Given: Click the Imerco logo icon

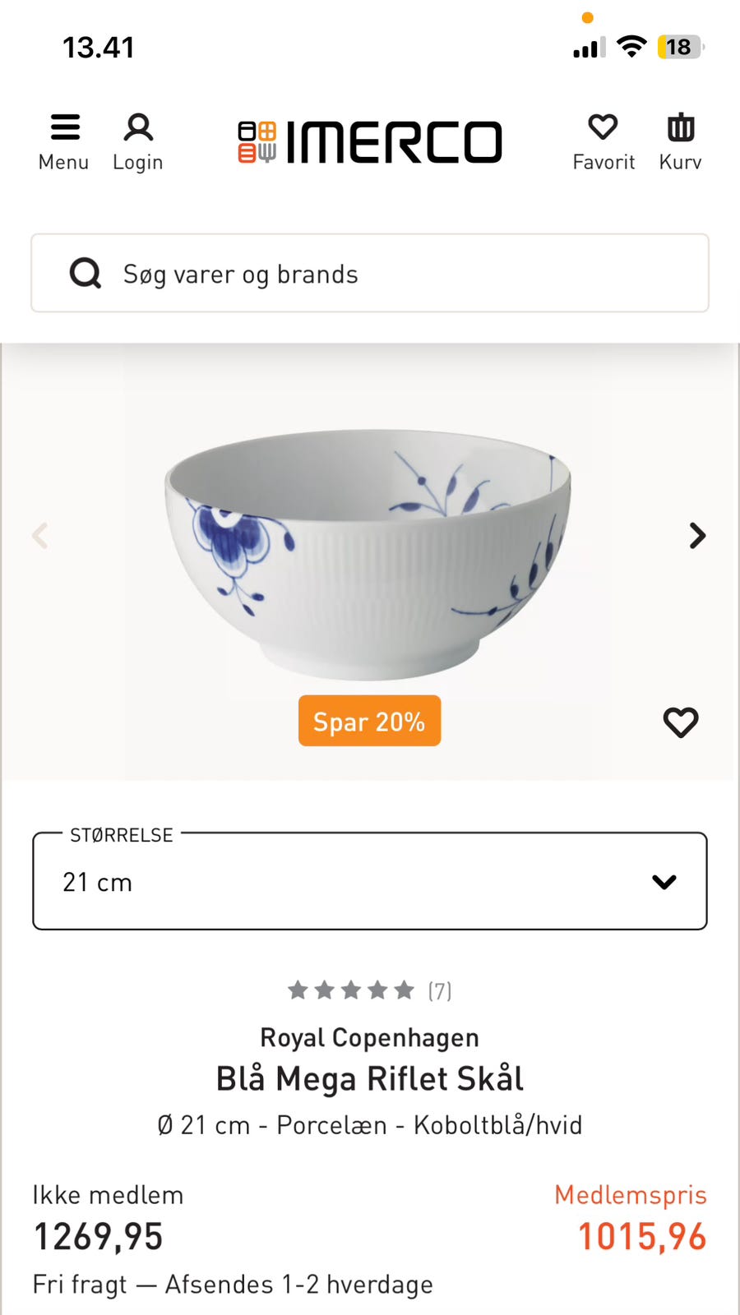Looking at the screenshot, I should [x=257, y=140].
